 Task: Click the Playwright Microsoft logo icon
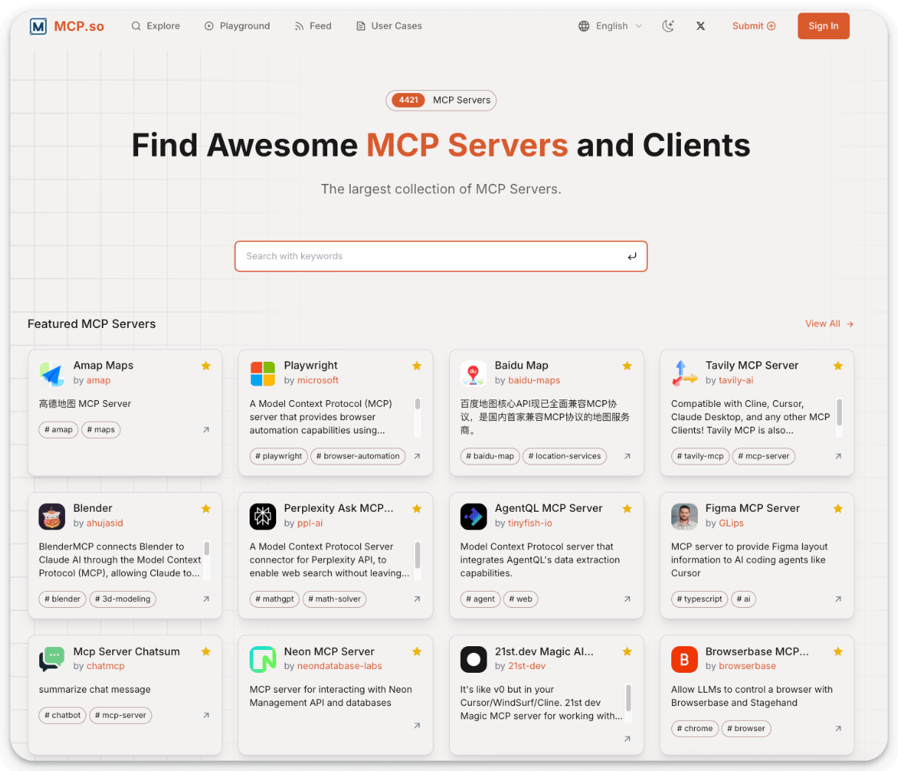coord(262,374)
